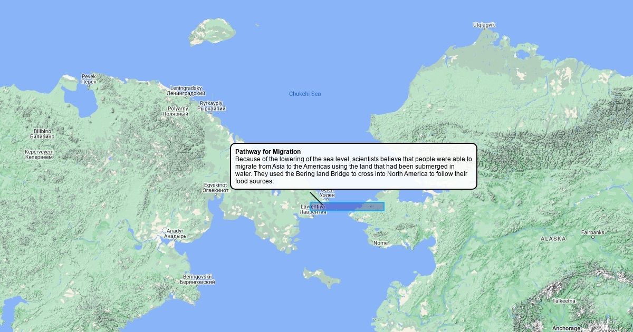
Task: Click the Utqiagvik city marker
Action: pyautogui.click(x=484, y=30)
